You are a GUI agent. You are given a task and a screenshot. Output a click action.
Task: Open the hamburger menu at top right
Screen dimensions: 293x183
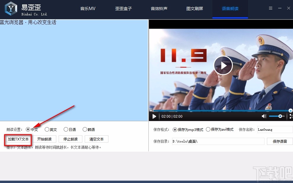pos(270,8)
